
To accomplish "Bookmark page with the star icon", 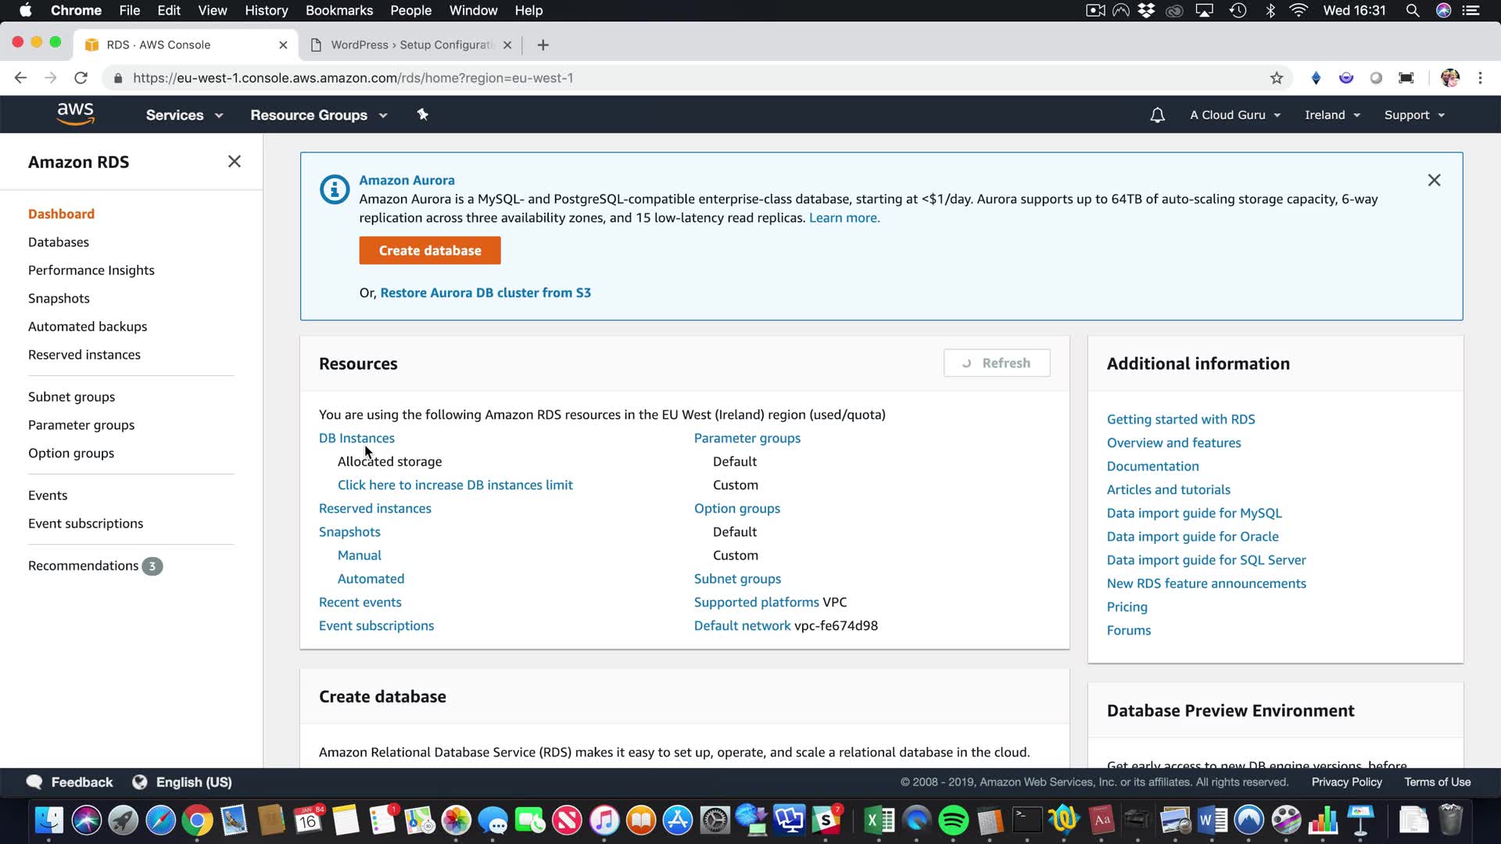I will click(x=1277, y=78).
